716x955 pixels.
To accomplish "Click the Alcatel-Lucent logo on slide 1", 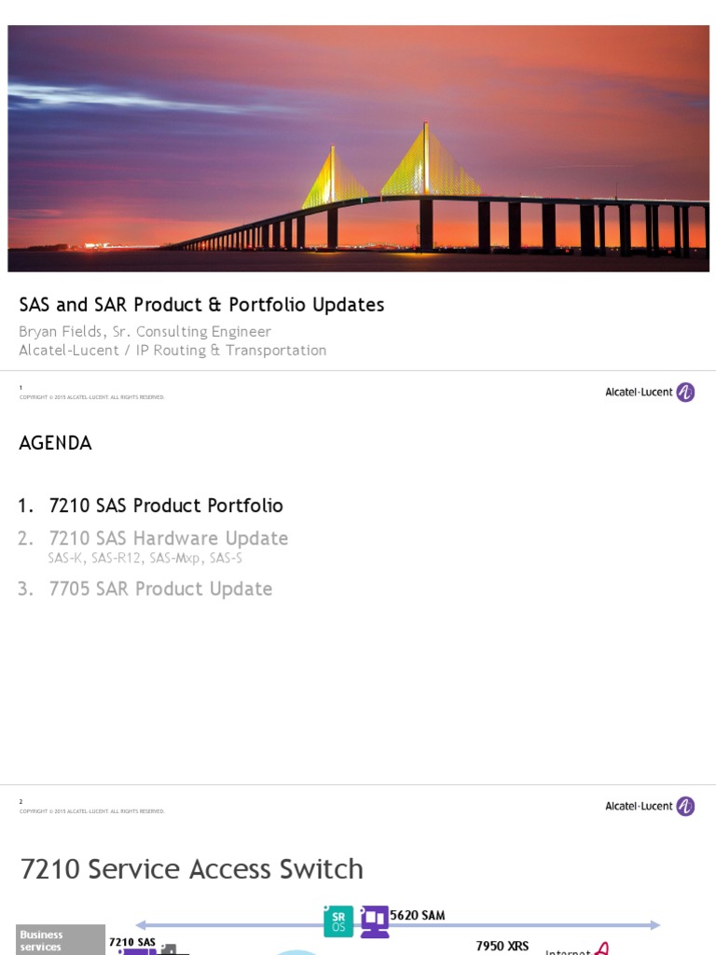I will click(650, 393).
